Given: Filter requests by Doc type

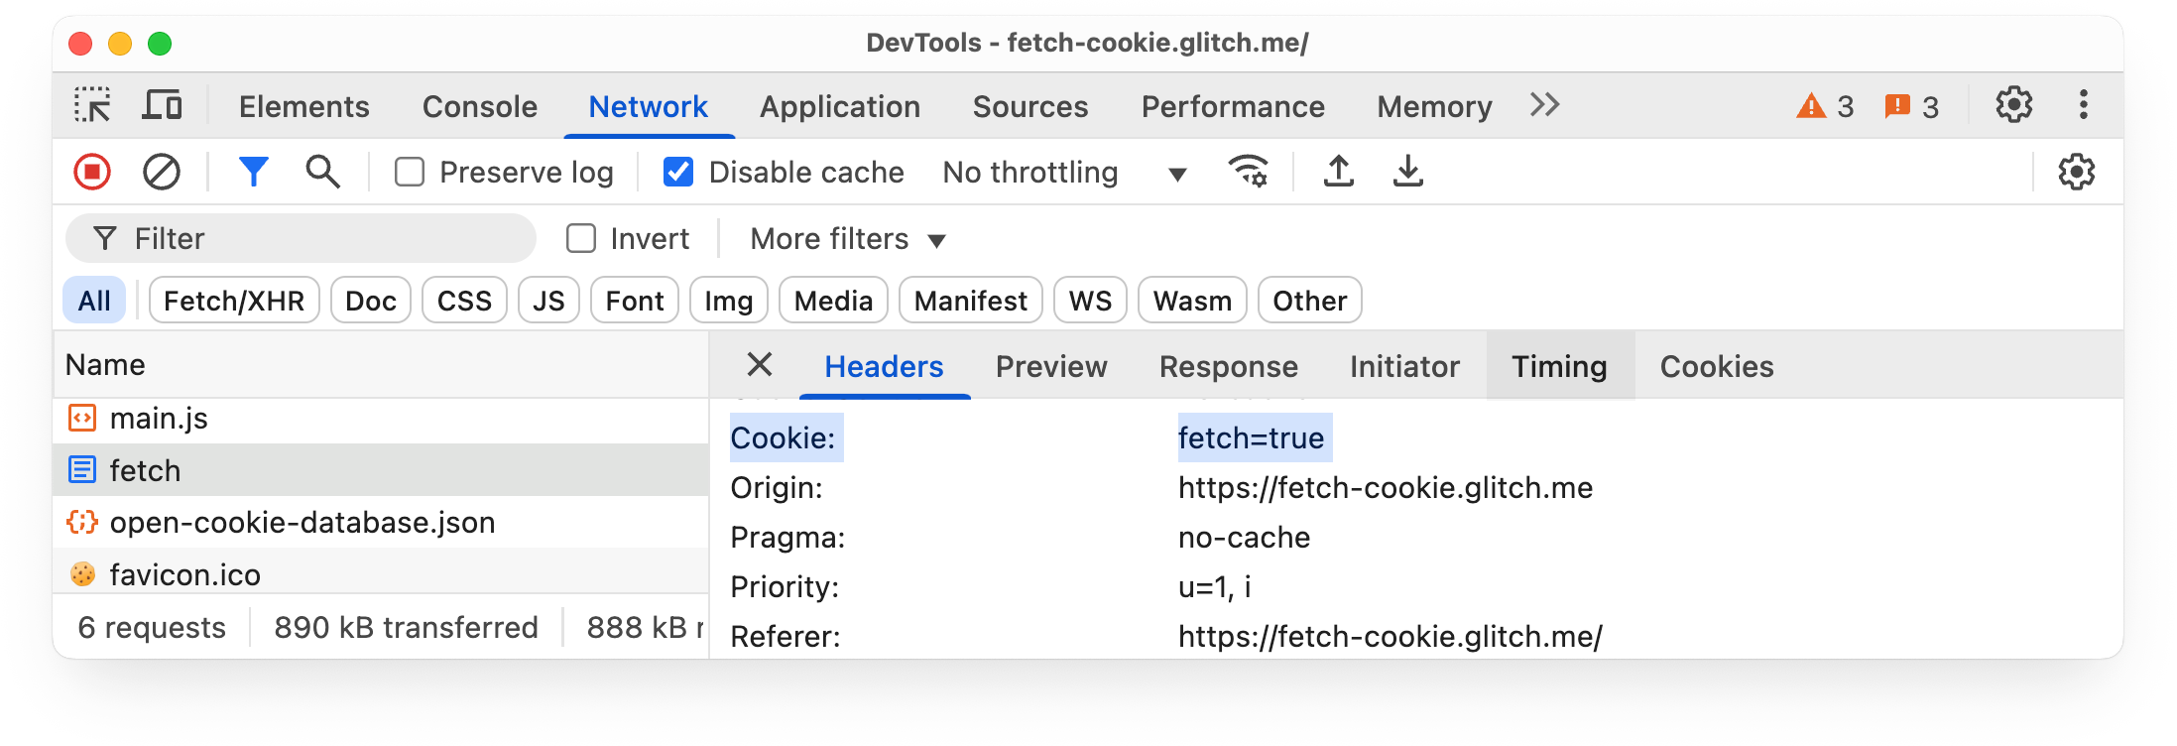Looking at the screenshot, I should pyautogui.click(x=371, y=301).
